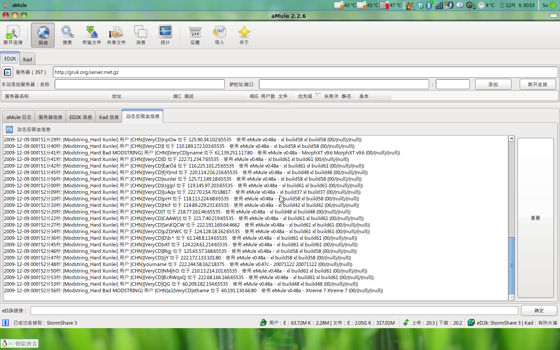Click the 断开连接 button beside 添加
Image resolution: width=560 pixels, height=350 pixels.
(x=538, y=84)
